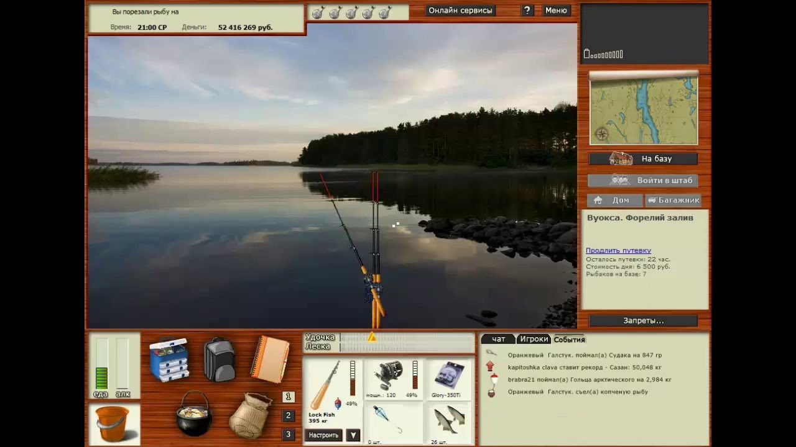Click the 'Вуокса. Форелий залив' location title
Viewport: 796px width, 447px height.
point(640,218)
